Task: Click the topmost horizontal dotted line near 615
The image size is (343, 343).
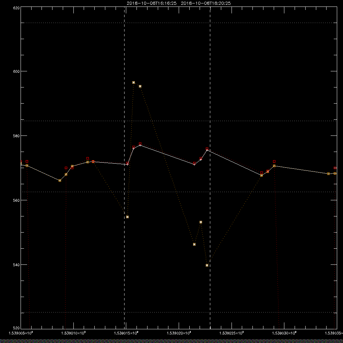Action: (x=179, y=23)
